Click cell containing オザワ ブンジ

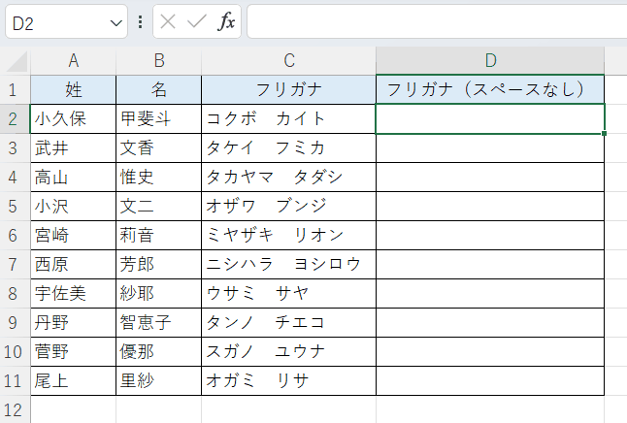[x=288, y=207]
